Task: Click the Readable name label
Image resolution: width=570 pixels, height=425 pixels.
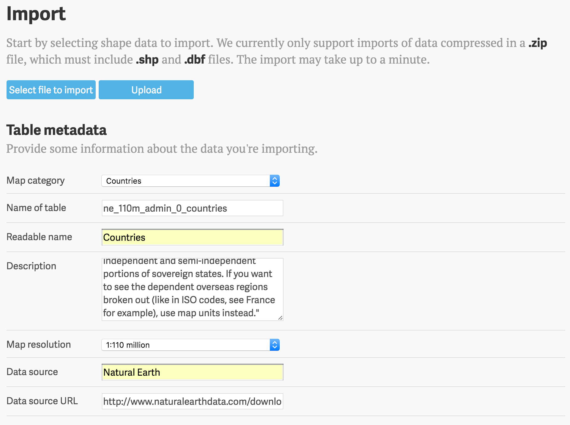Action: pos(39,237)
